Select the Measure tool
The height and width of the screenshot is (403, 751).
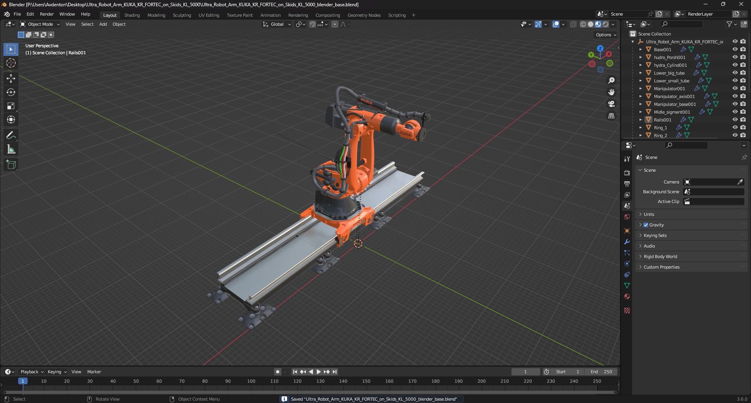(11, 149)
